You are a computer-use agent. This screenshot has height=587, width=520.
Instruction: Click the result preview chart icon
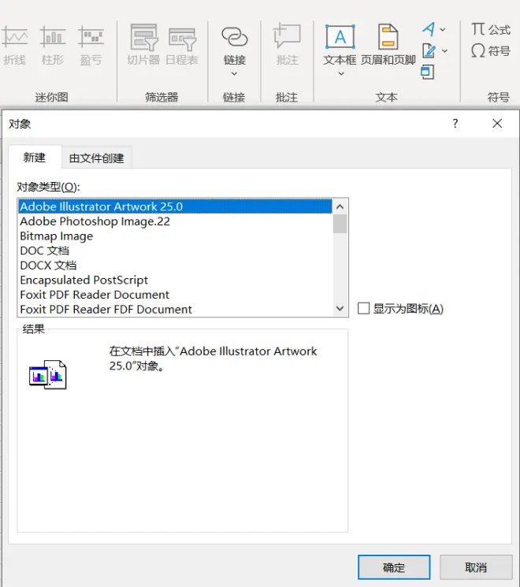pos(48,375)
